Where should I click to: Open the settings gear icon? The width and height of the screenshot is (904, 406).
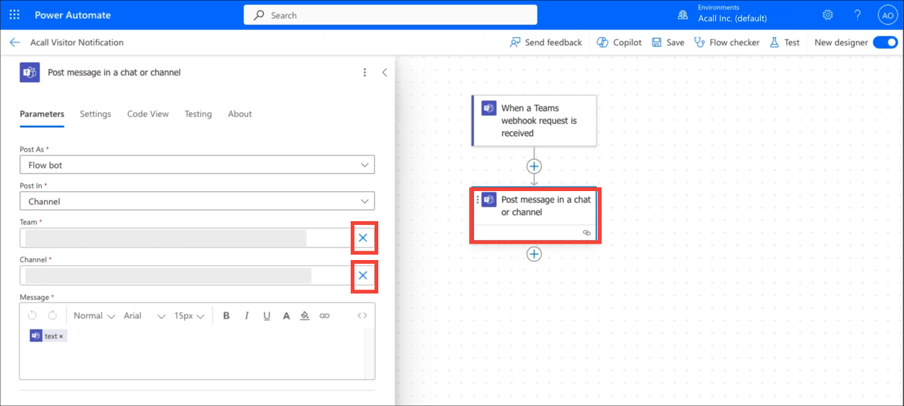(828, 15)
